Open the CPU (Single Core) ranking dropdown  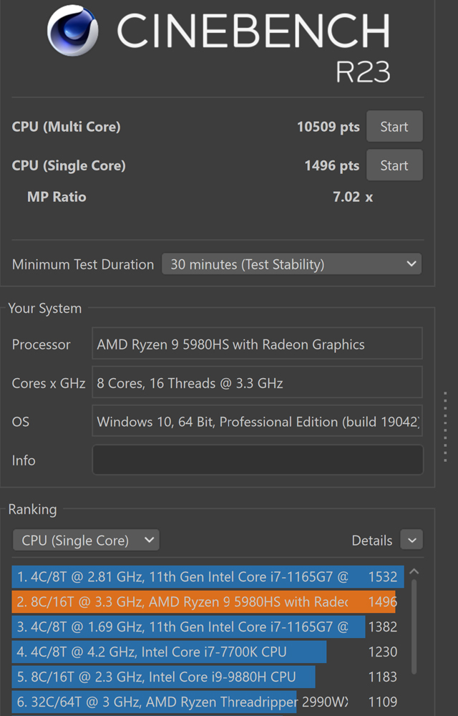coord(86,541)
